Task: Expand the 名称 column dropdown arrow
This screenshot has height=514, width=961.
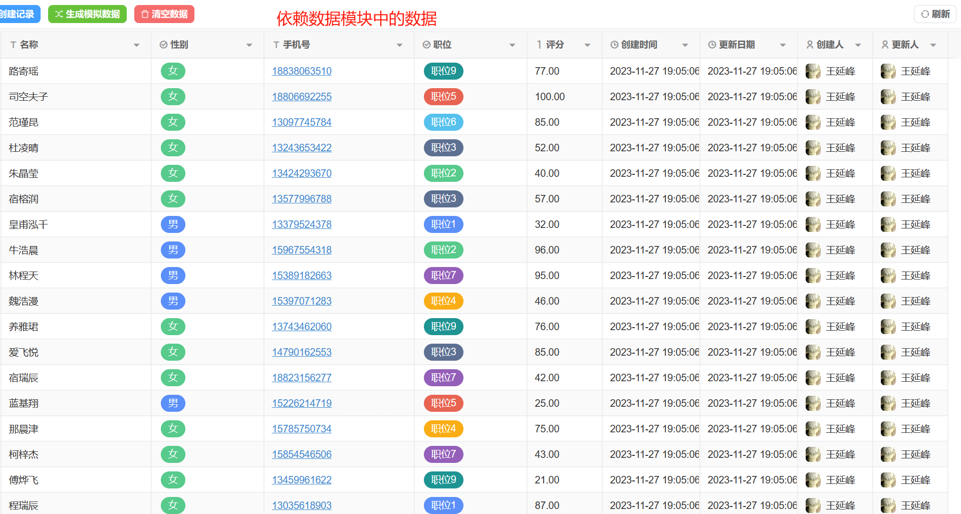Action: 136,45
